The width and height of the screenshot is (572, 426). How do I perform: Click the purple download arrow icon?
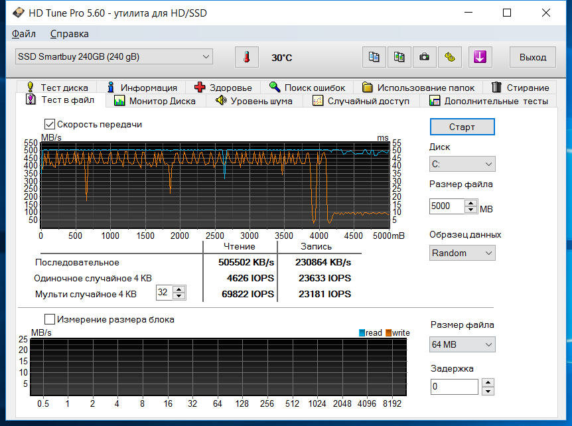[x=480, y=57]
